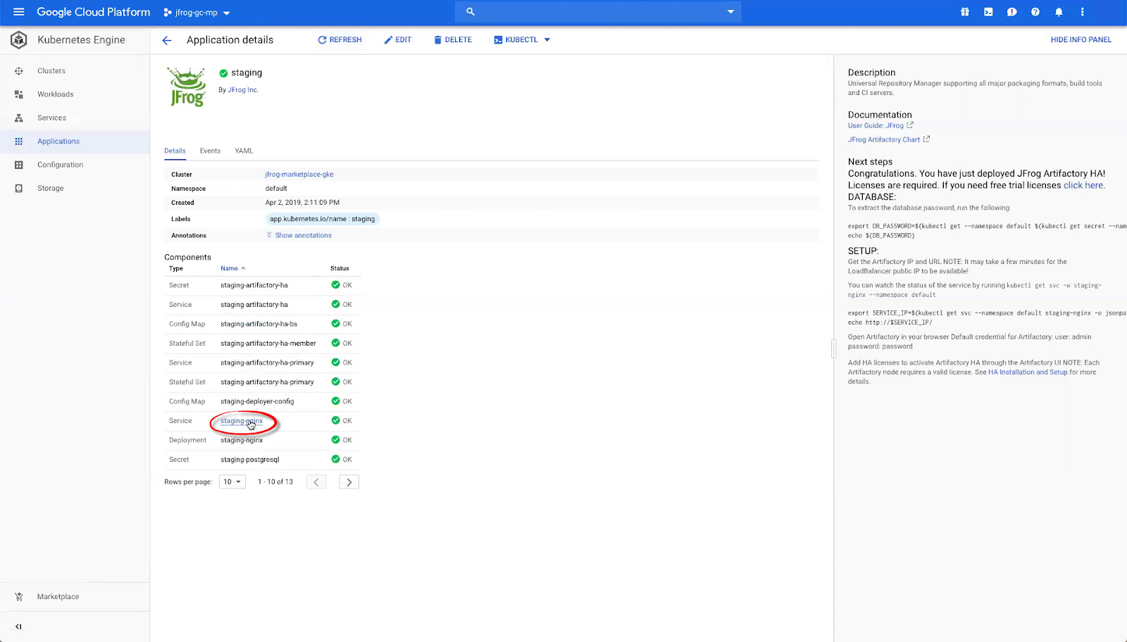This screenshot has height=642, width=1127.
Task: Go to next page of components
Action: tap(349, 482)
